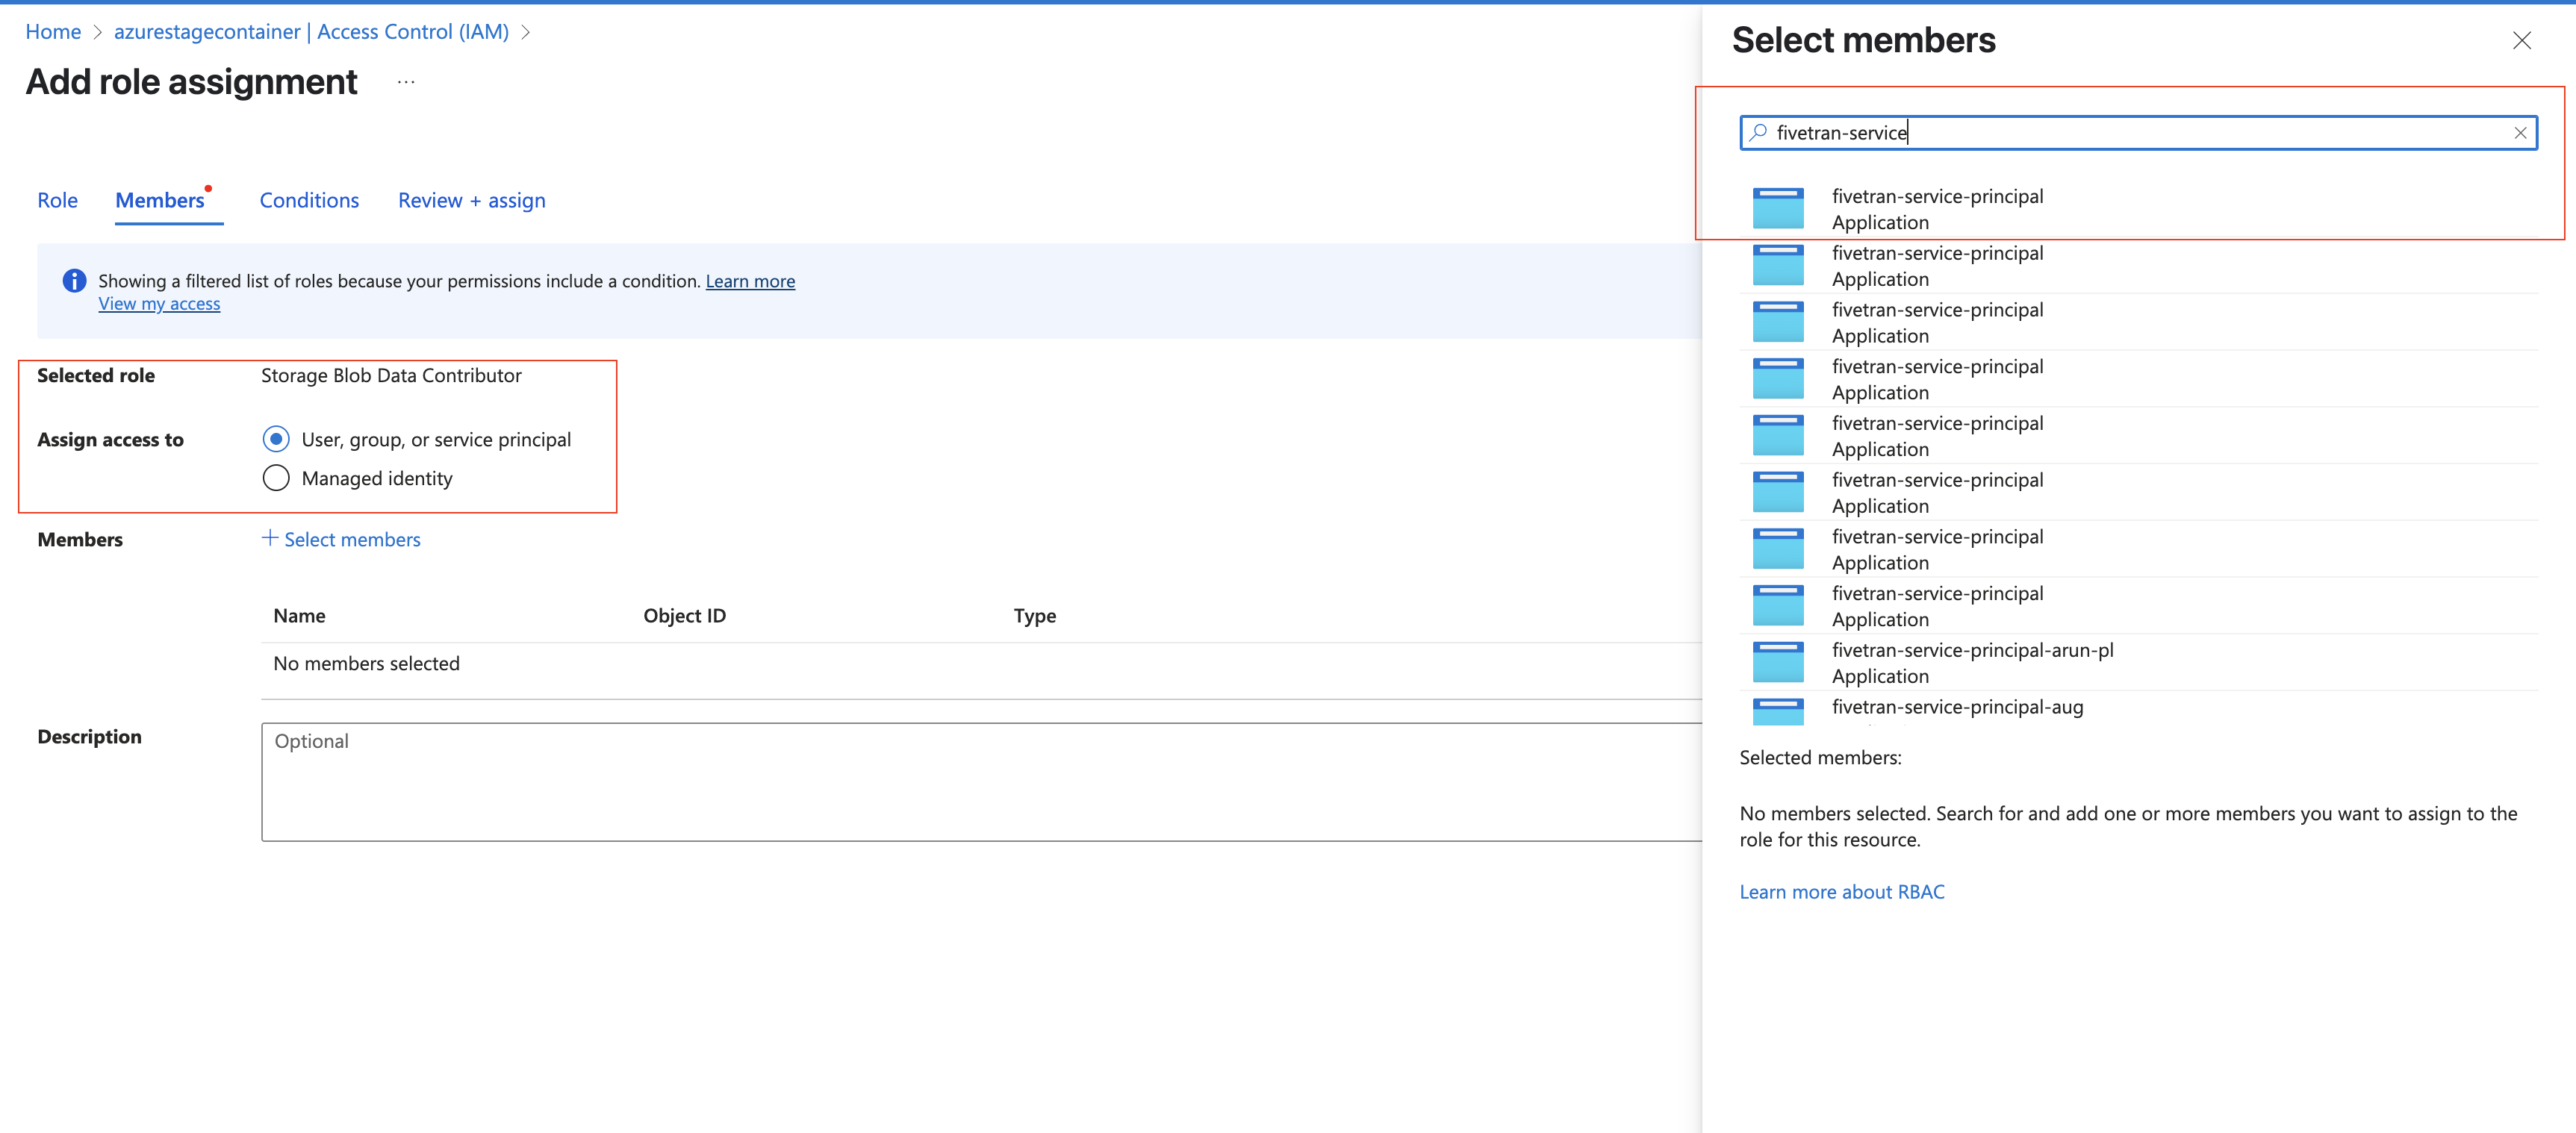Click the application icon for fivetran-service-principal-arun-pl

coord(1778,662)
